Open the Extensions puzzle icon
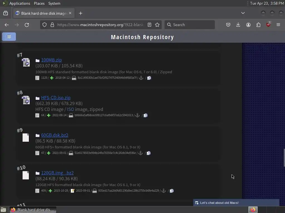285x213 pixels. [258, 25]
